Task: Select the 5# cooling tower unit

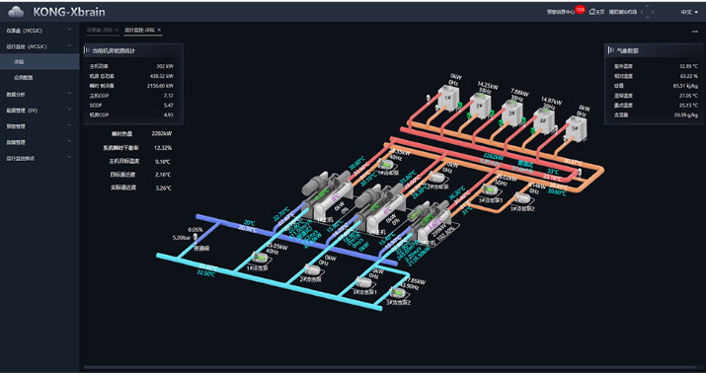Action: [576, 128]
